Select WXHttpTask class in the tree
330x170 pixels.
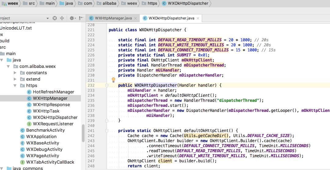coord(46,111)
